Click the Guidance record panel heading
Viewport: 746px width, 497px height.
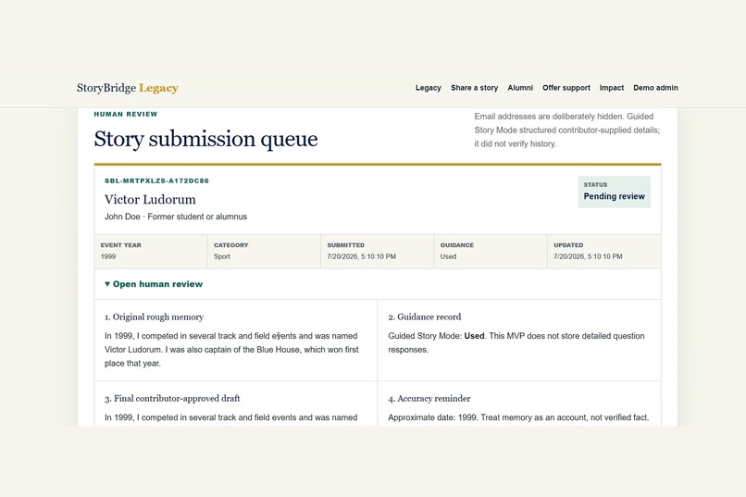tap(425, 317)
